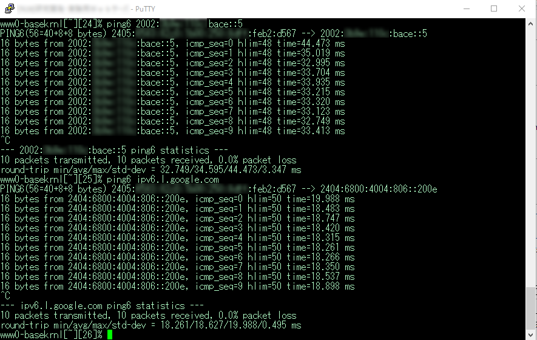Click the first ping6 2002 command line
Viewport: 537px width, 340px height.
pyautogui.click(x=121, y=24)
